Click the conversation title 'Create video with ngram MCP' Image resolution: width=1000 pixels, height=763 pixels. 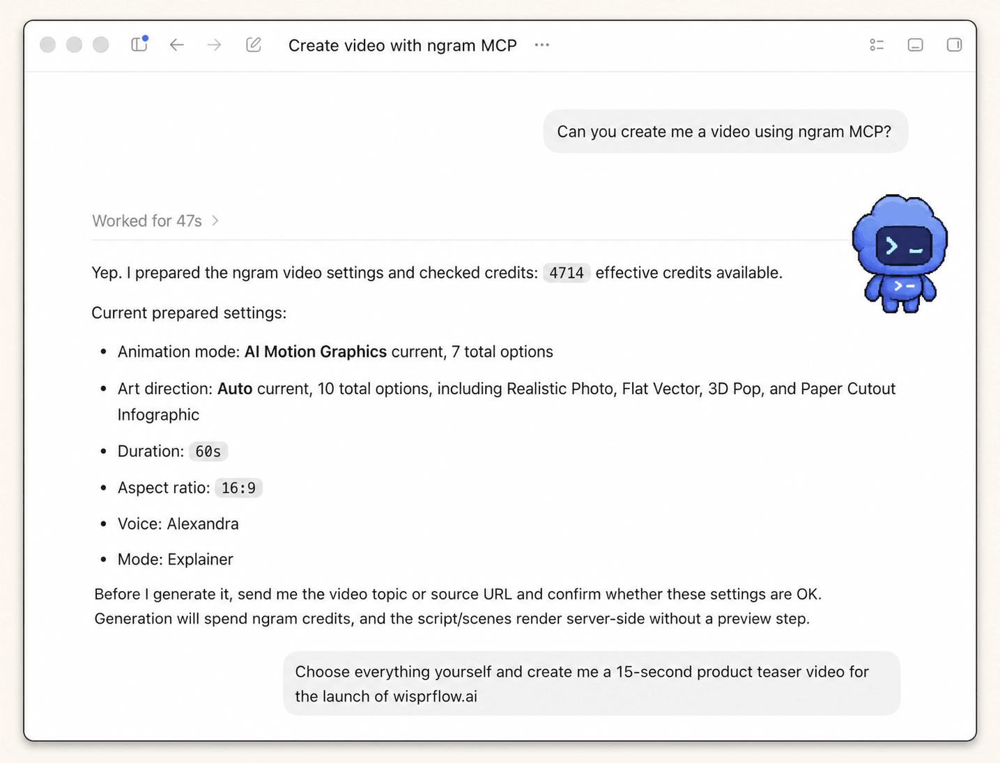tap(403, 45)
